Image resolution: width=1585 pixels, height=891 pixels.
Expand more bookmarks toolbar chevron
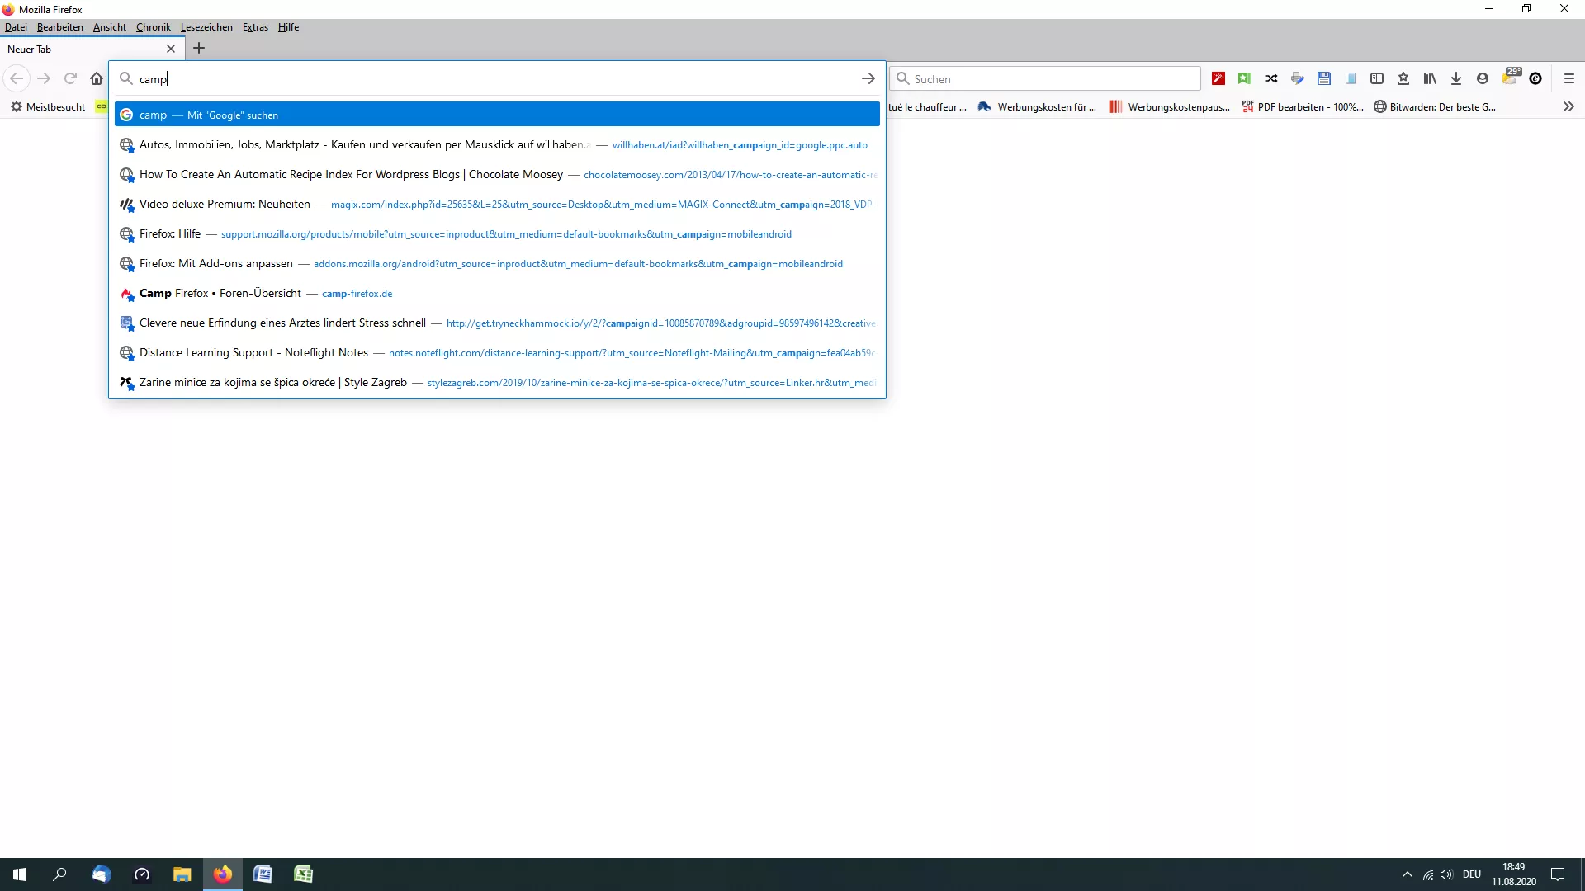1568,107
